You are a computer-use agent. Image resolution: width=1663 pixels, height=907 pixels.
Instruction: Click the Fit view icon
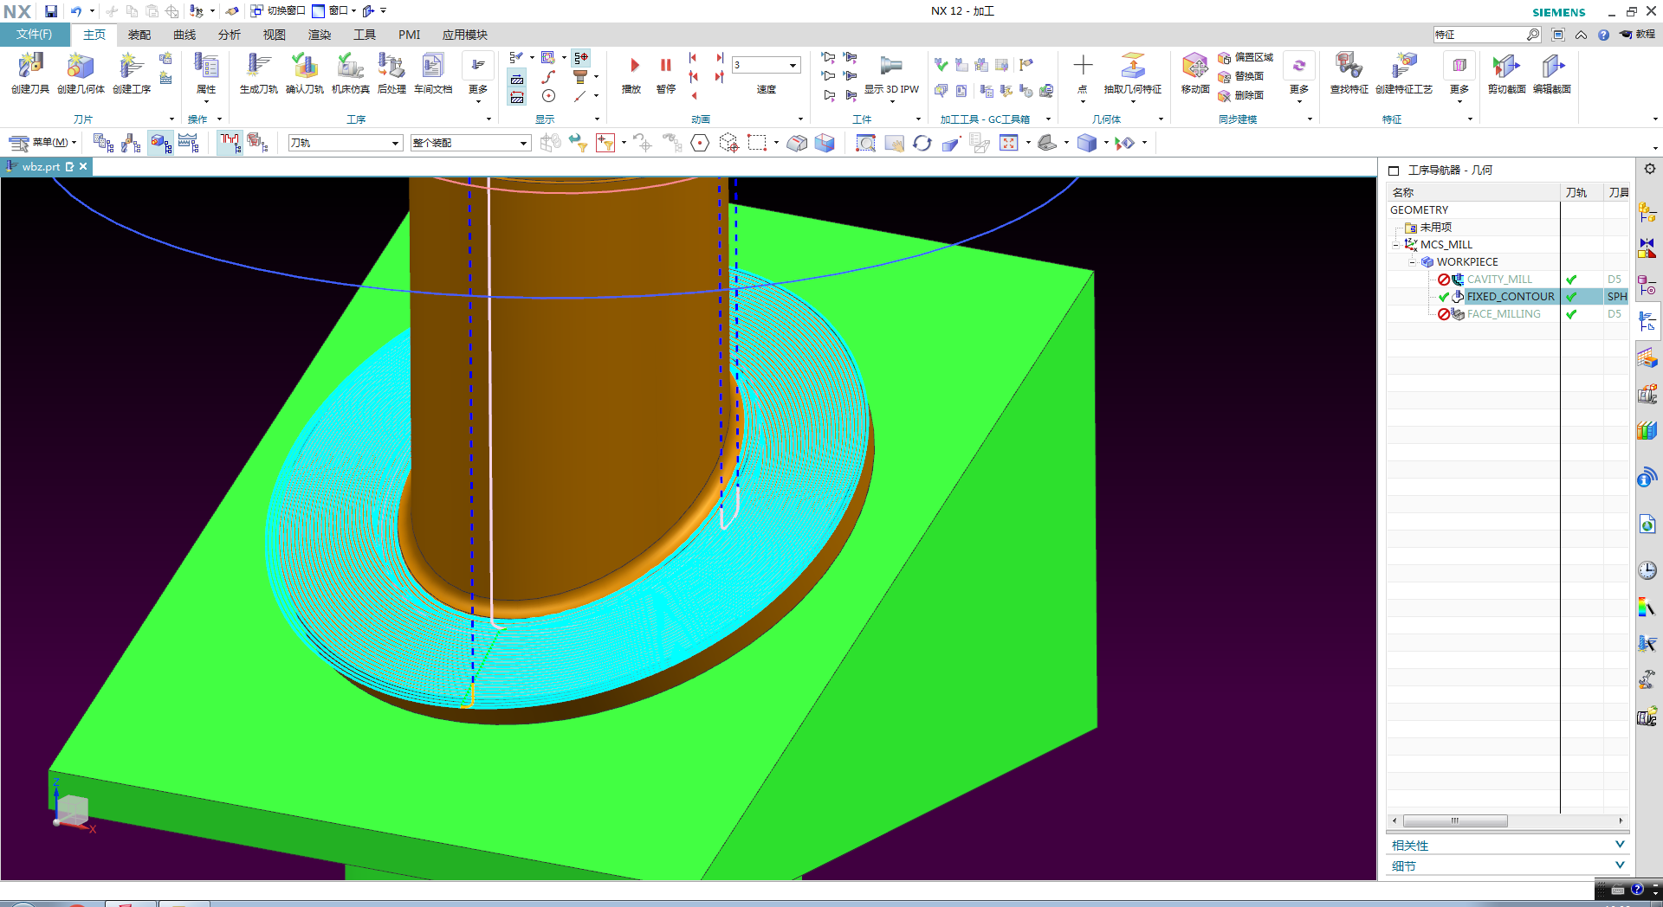[1009, 144]
